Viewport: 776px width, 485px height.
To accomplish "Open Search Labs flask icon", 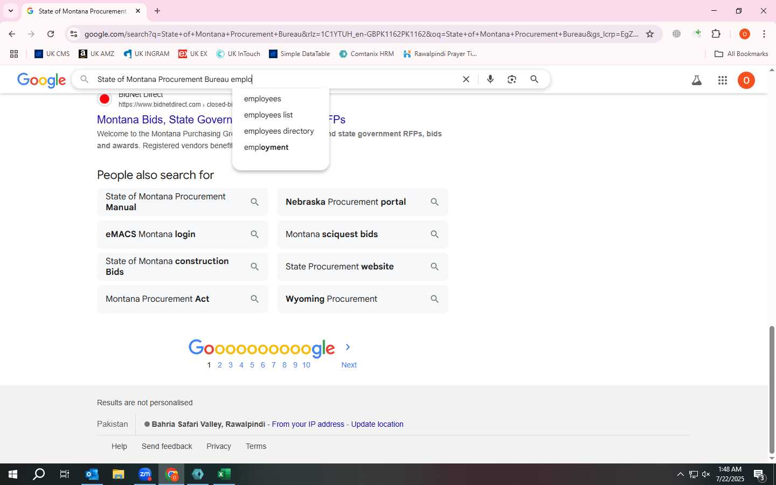I will point(697,80).
